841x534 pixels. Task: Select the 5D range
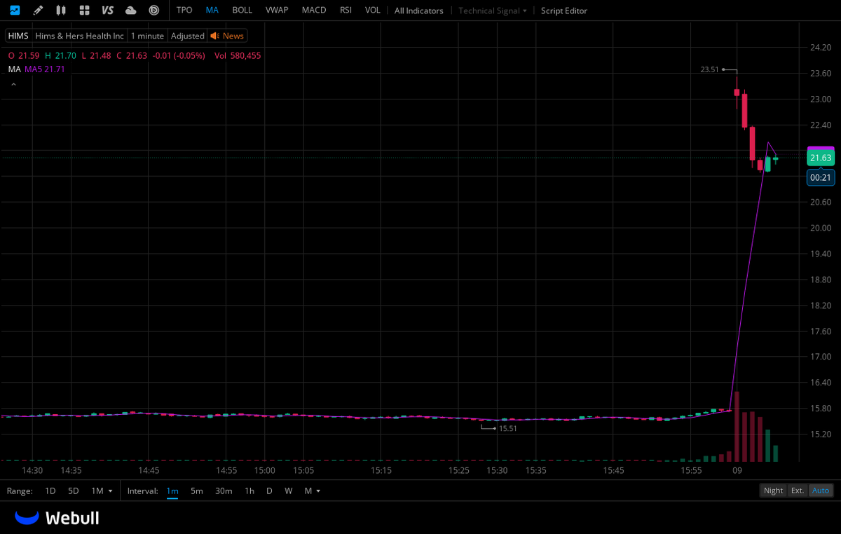click(x=74, y=491)
